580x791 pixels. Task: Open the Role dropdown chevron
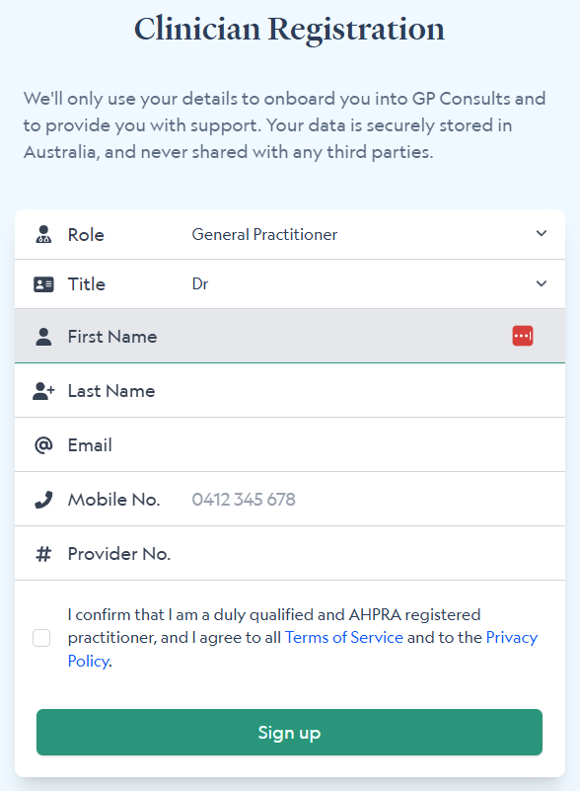pos(542,234)
